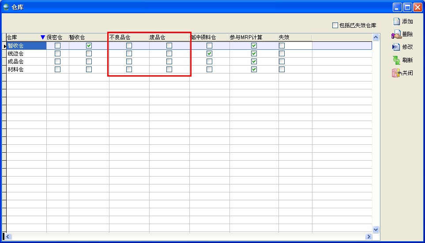Open the 仓库 column sort dropdown arrow
Screen dimensions: 425x243
[x=43, y=37]
